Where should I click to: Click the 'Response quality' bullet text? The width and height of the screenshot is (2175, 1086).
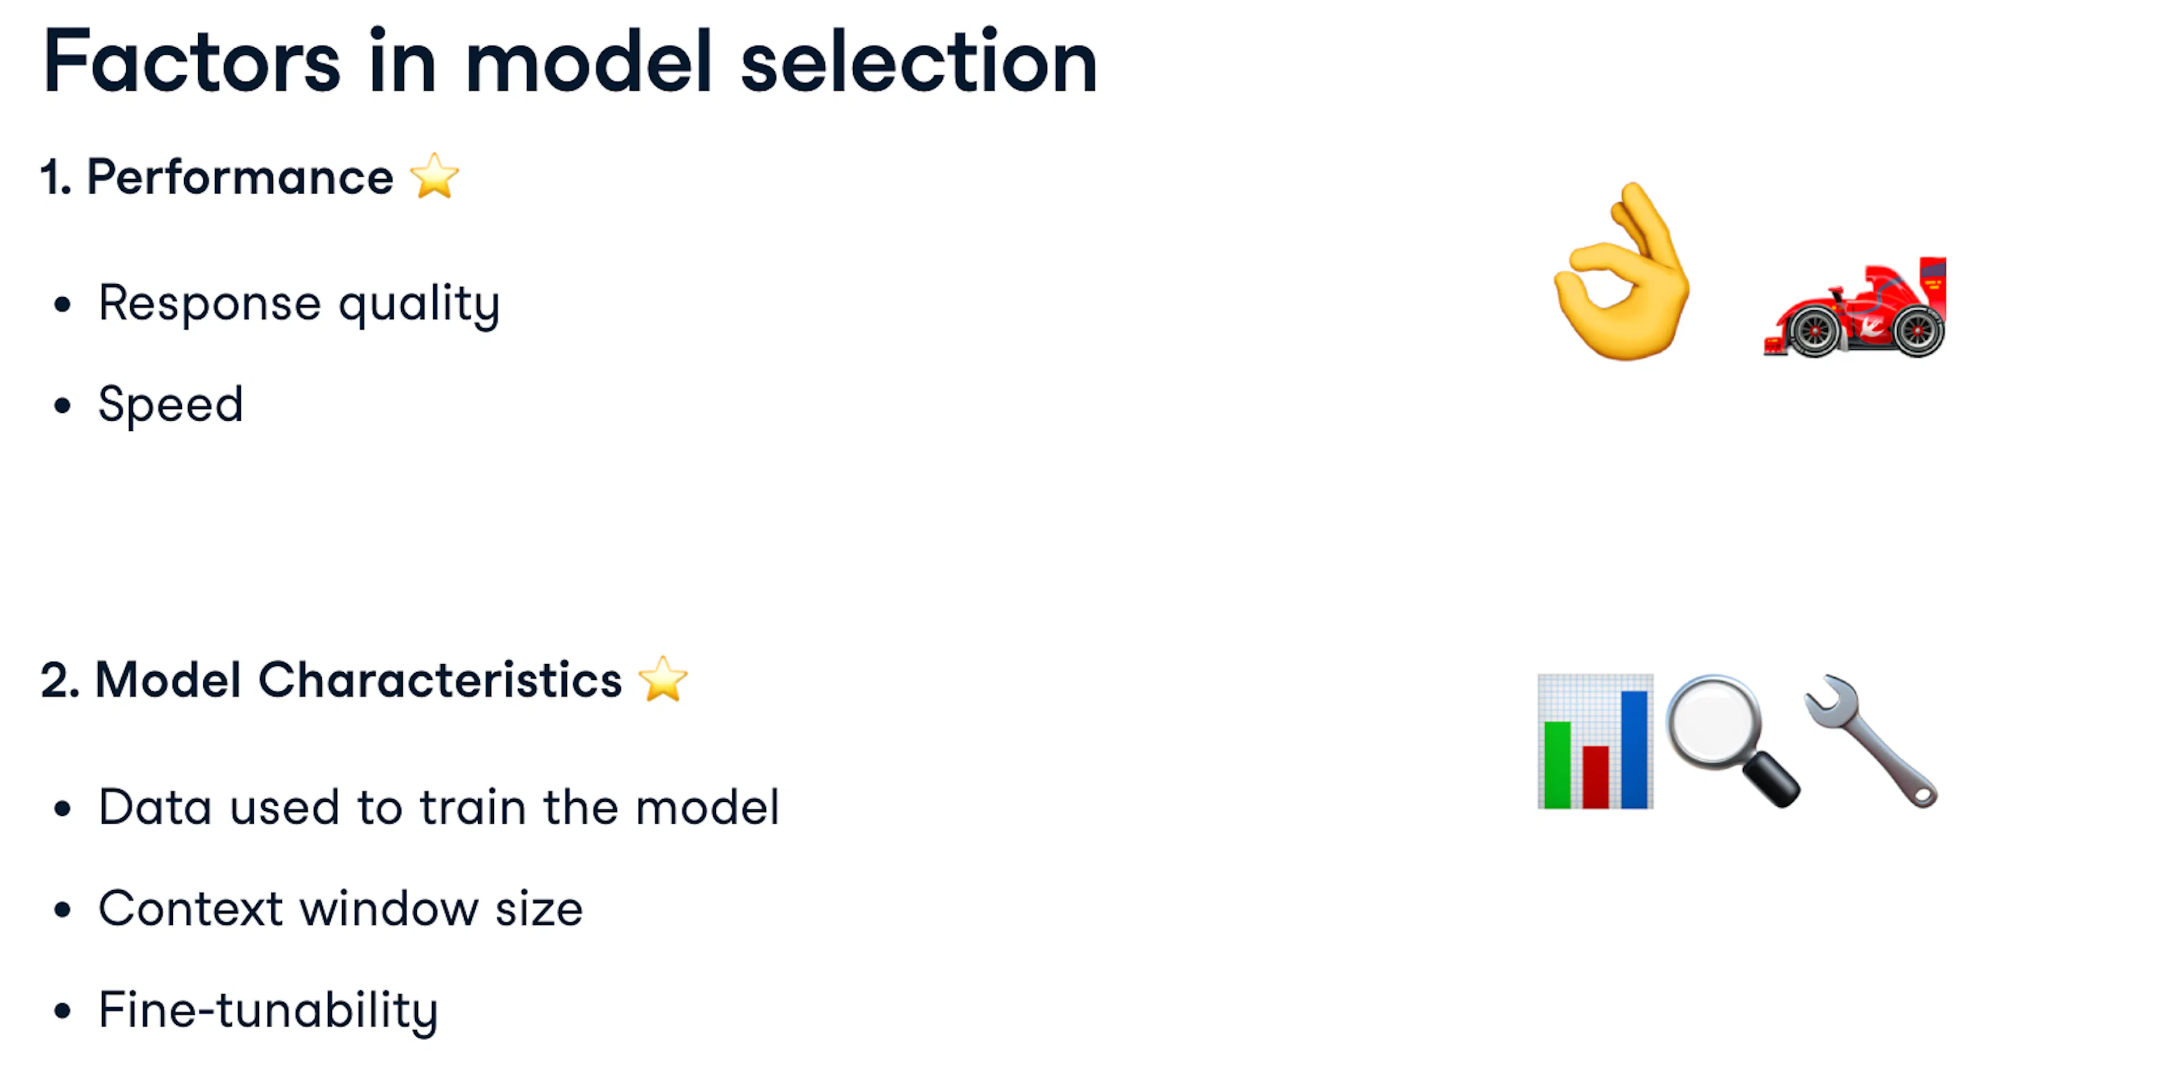pos(299,304)
